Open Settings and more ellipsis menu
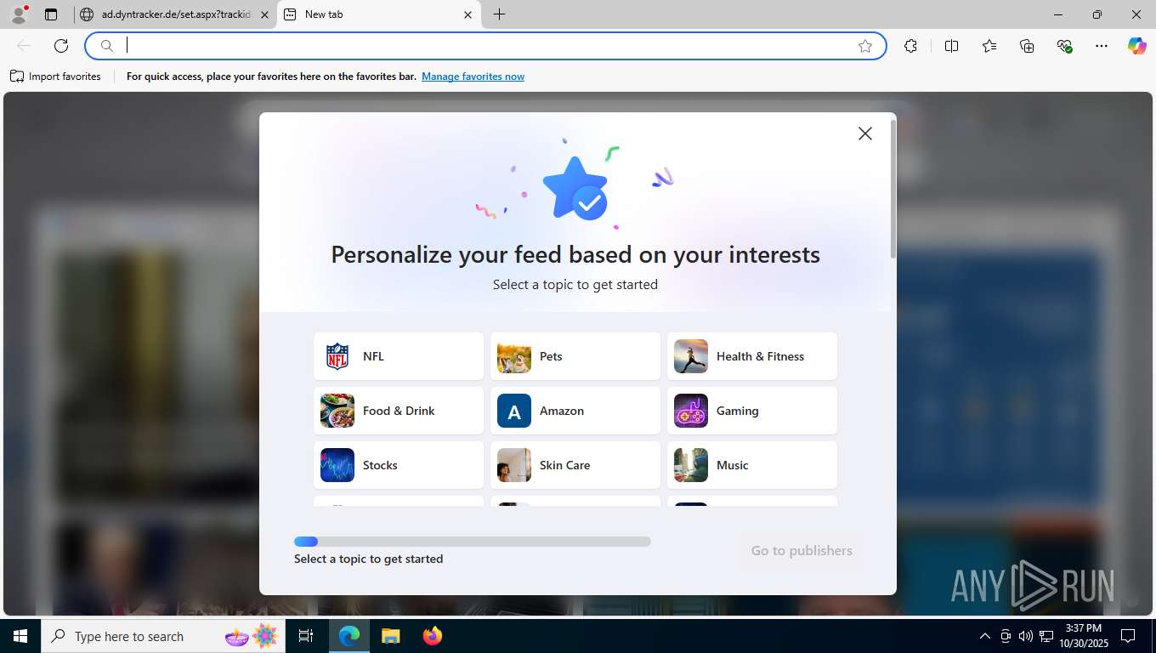The height and width of the screenshot is (653, 1156). pos(1102,46)
